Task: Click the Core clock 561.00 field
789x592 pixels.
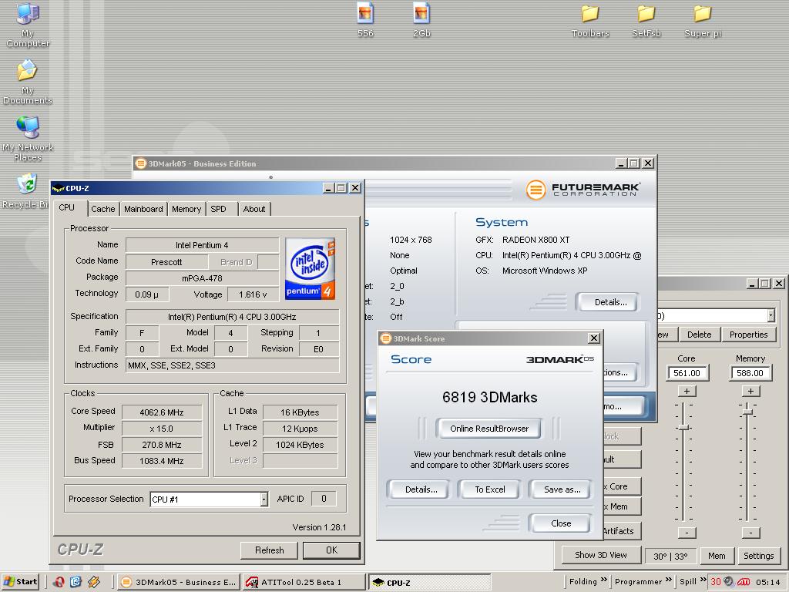Action: click(x=687, y=373)
